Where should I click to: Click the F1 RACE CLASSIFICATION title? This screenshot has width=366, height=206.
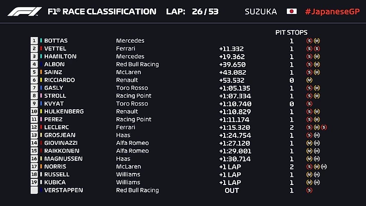click(102, 12)
